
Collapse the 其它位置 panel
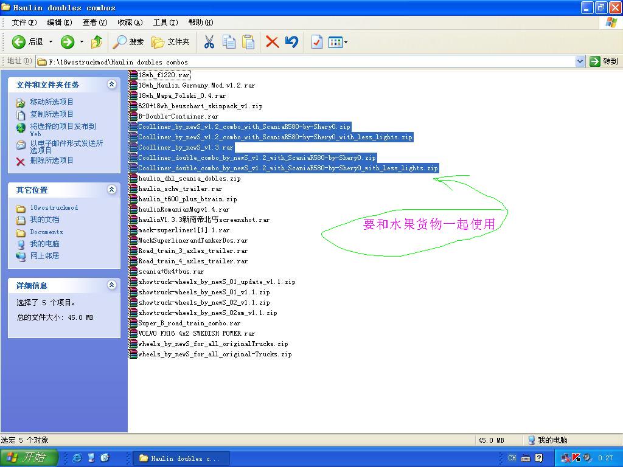(x=111, y=190)
